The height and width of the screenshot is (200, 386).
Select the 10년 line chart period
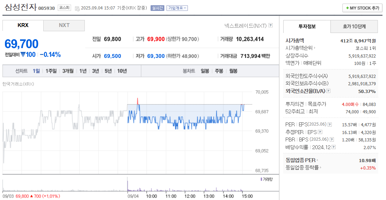click(x=122, y=71)
